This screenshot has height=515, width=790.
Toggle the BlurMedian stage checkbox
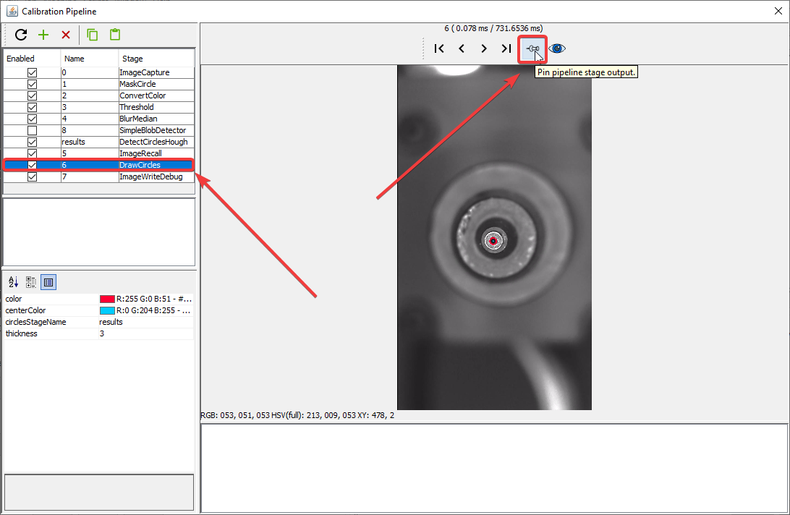(x=33, y=119)
